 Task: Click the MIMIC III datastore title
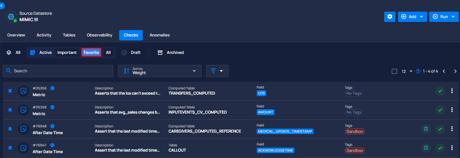(29, 20)
